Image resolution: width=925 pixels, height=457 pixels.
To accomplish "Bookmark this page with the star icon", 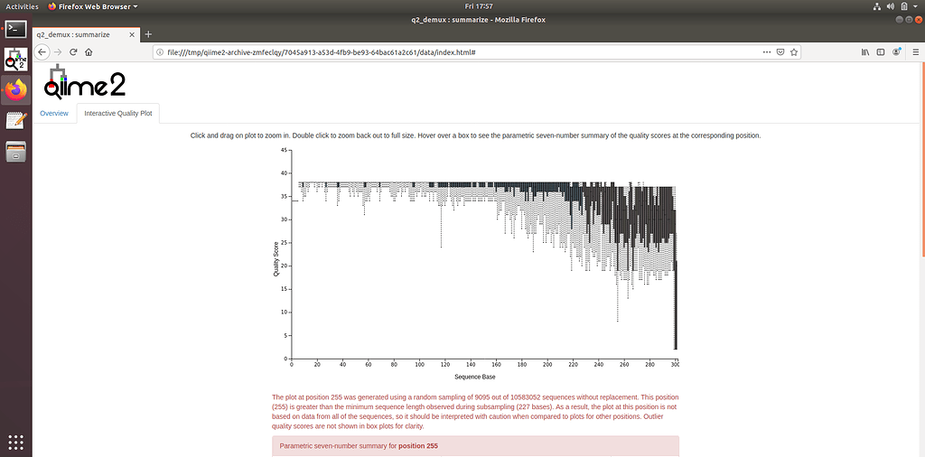I will pos(792,52).
